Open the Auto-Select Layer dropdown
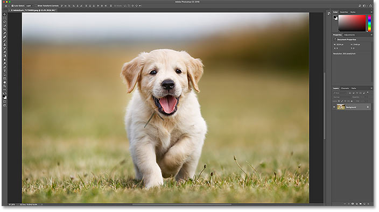Viewport: 379px width, 212px height. point(30,5)
